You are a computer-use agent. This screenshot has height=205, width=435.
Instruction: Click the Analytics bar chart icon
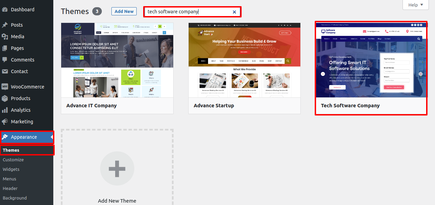click(5, 110)
